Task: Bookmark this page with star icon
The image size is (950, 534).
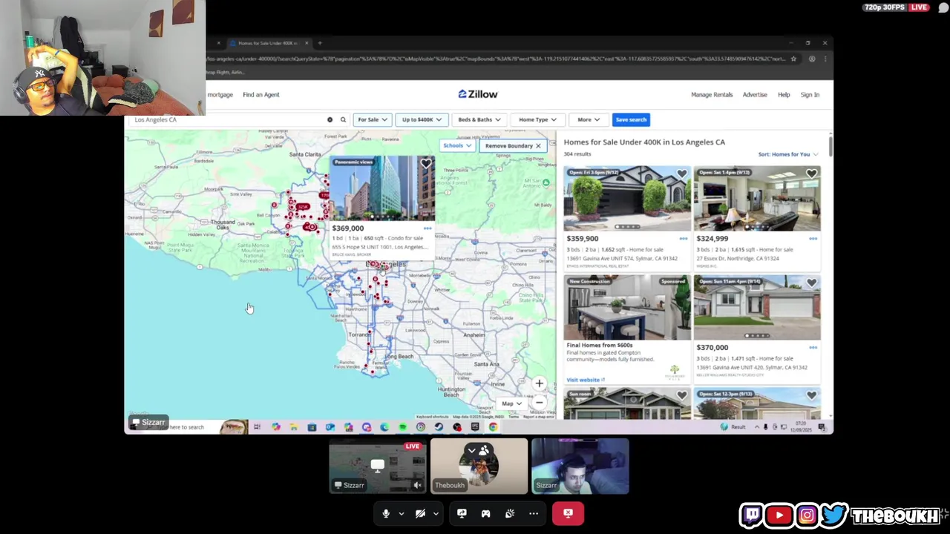Action: pyautogui.click(x=793, y=59)
